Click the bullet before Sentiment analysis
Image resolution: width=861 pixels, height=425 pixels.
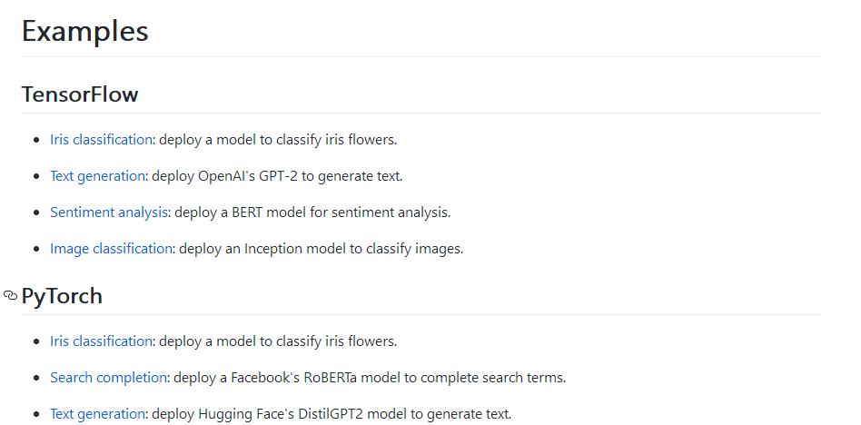[37, 212]
